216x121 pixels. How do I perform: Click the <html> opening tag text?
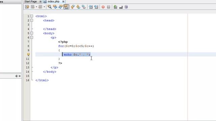(41, 16)
